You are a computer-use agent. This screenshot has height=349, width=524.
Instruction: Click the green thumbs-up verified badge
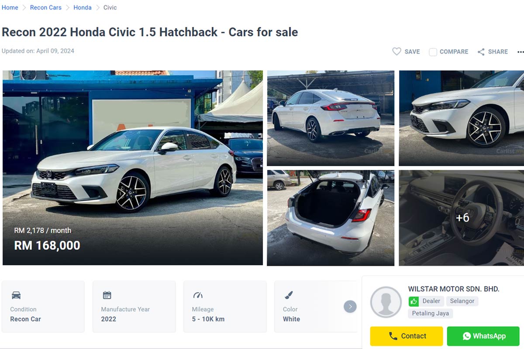click(414, 301)
